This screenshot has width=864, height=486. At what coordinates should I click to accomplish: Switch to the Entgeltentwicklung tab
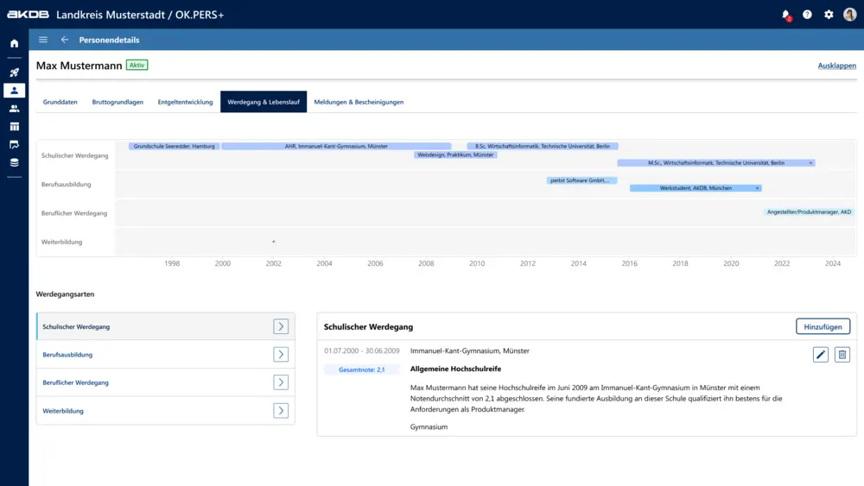click(x=185, y=102)
